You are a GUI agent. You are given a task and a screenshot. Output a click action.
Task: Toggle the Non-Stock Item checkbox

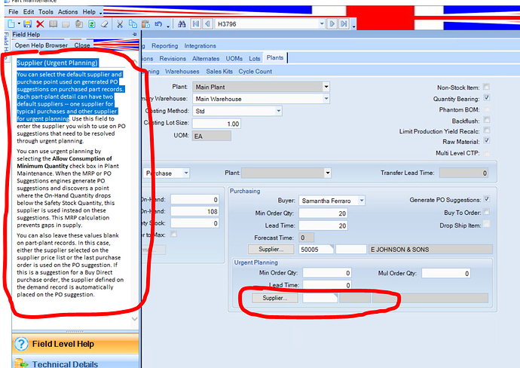point(486,87)
